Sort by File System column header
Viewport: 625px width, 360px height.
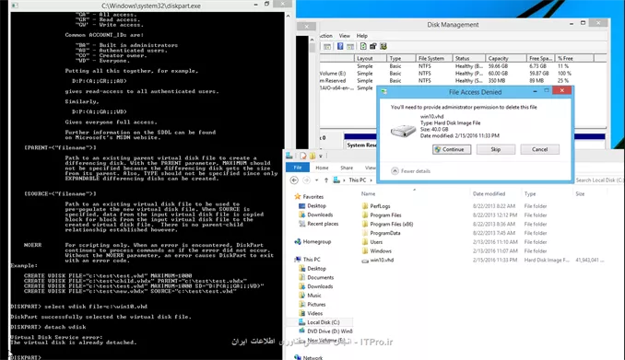[x=434, y=58]
